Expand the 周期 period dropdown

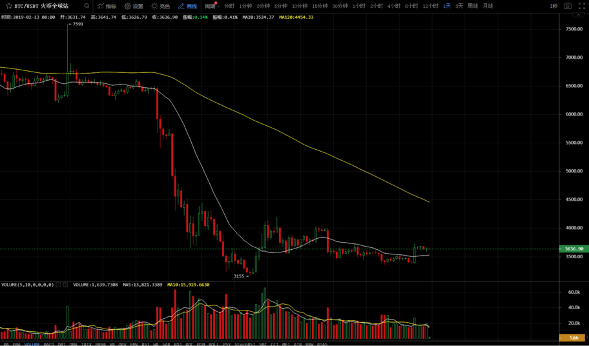tap(212, 6)
